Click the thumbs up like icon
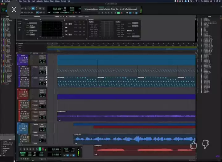Viewport: 222px width, 162px height. [193, 144]
